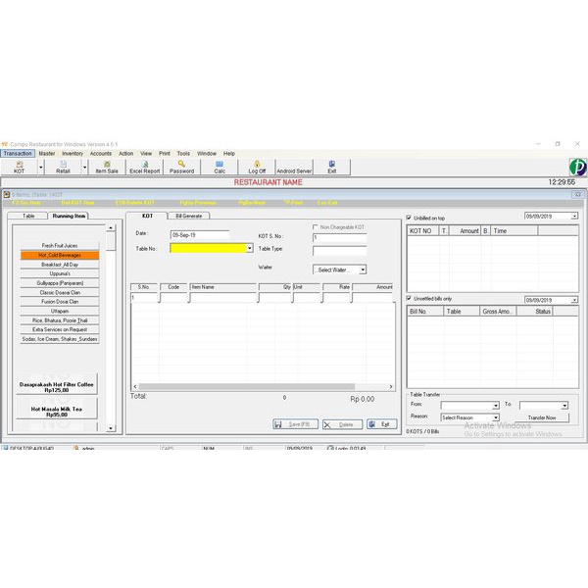Viewport: 588px width, 588px height.
Task: Enable the Non Chargeable KOT checkbox
Action: click(x=316, y=227)
